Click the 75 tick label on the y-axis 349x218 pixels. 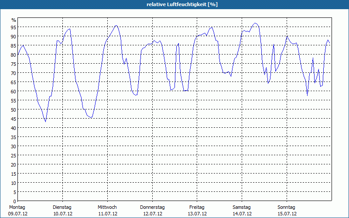(14, 64)
